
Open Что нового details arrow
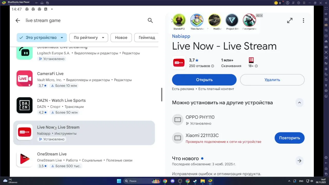tap(299, 161)
